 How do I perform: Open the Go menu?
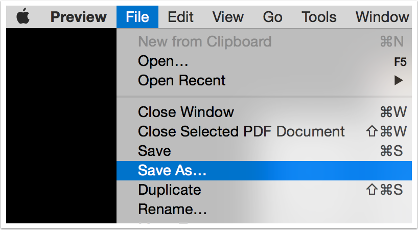pos(272,17)
